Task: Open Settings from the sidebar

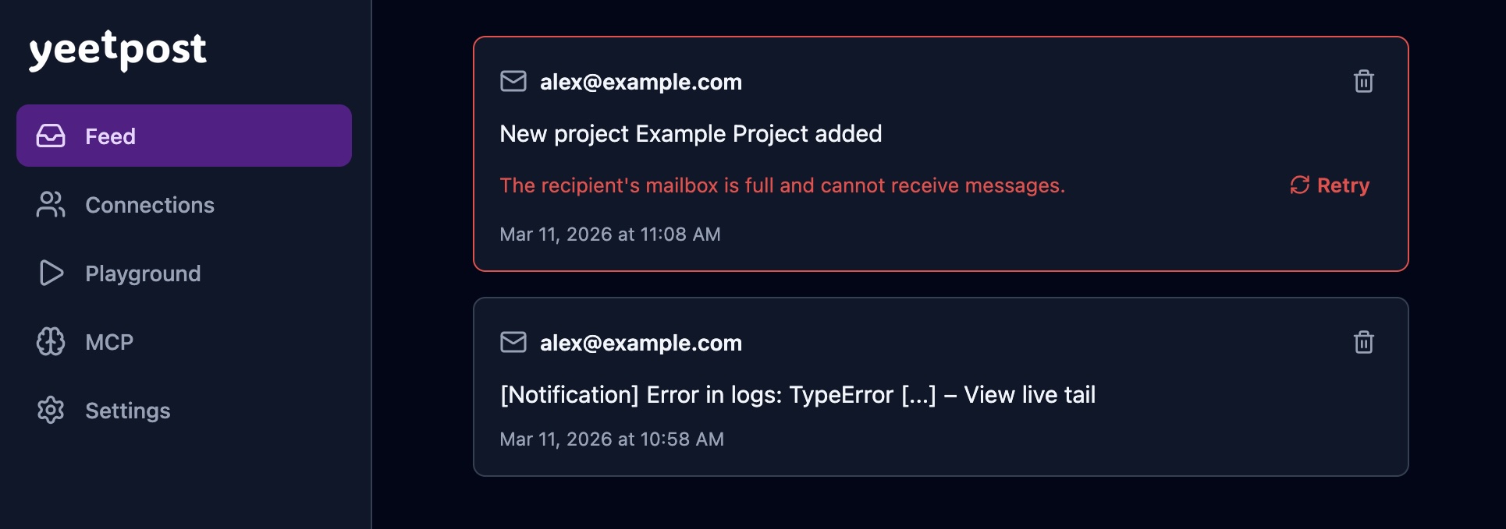Action: point(127,411)
